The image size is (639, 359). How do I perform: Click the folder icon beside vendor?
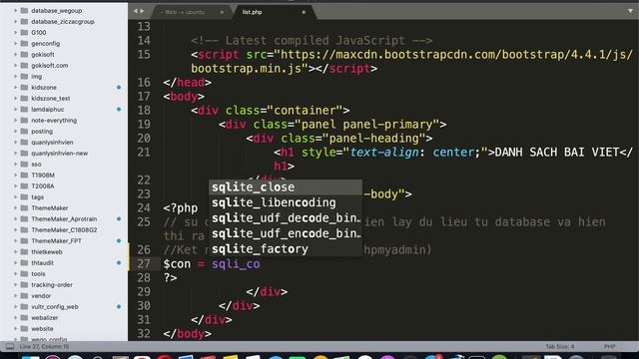(x=24, y=296)
